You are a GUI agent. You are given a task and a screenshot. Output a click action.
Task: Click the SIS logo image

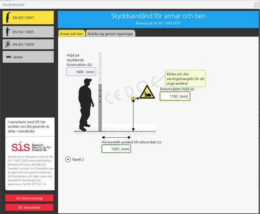pyautogui.click(x=31, y=146)
